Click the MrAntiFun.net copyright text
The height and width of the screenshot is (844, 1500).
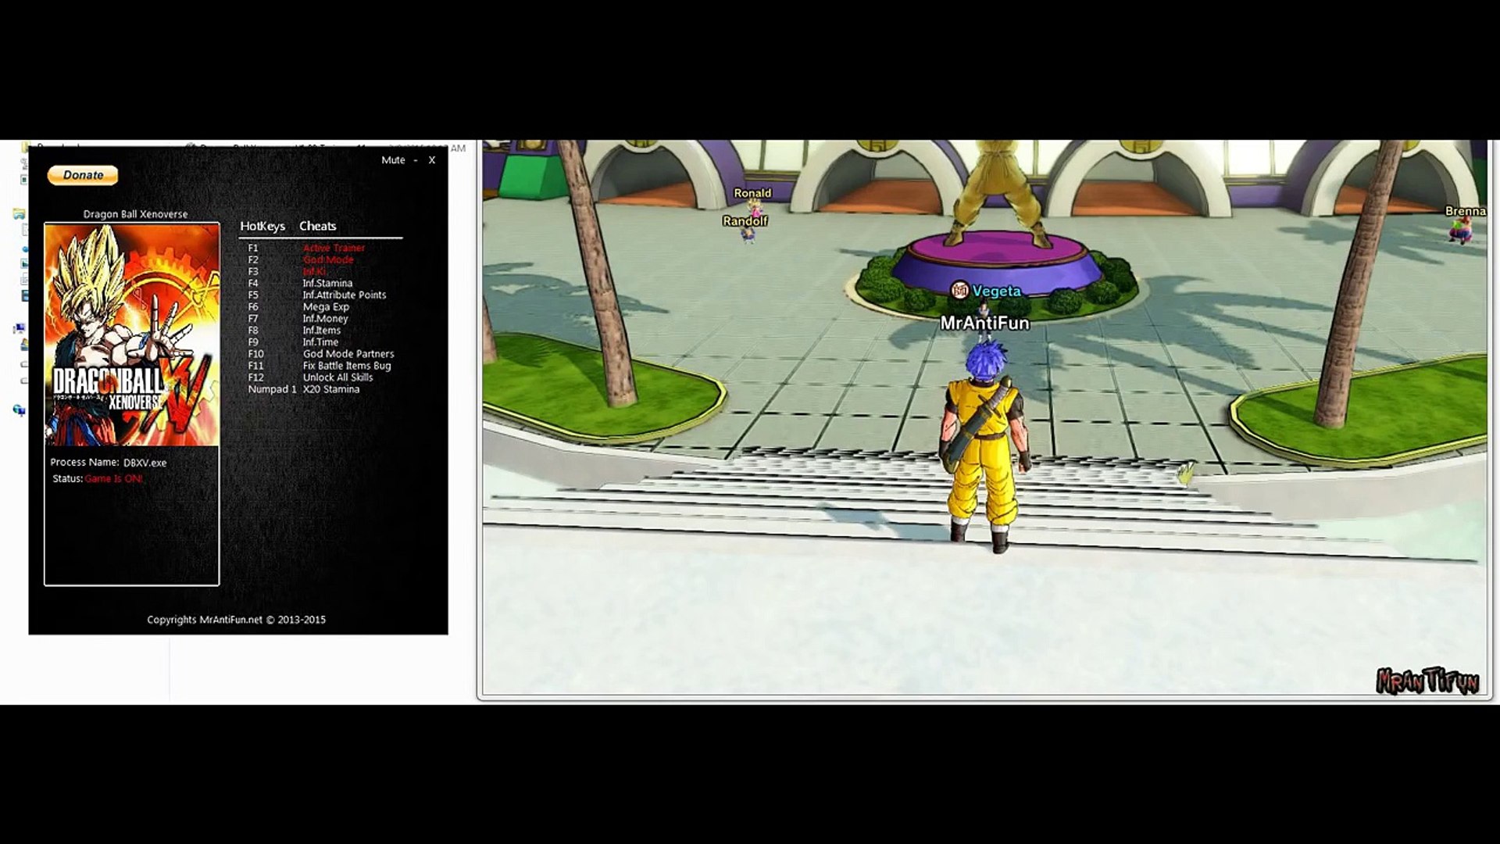[236, 620]
